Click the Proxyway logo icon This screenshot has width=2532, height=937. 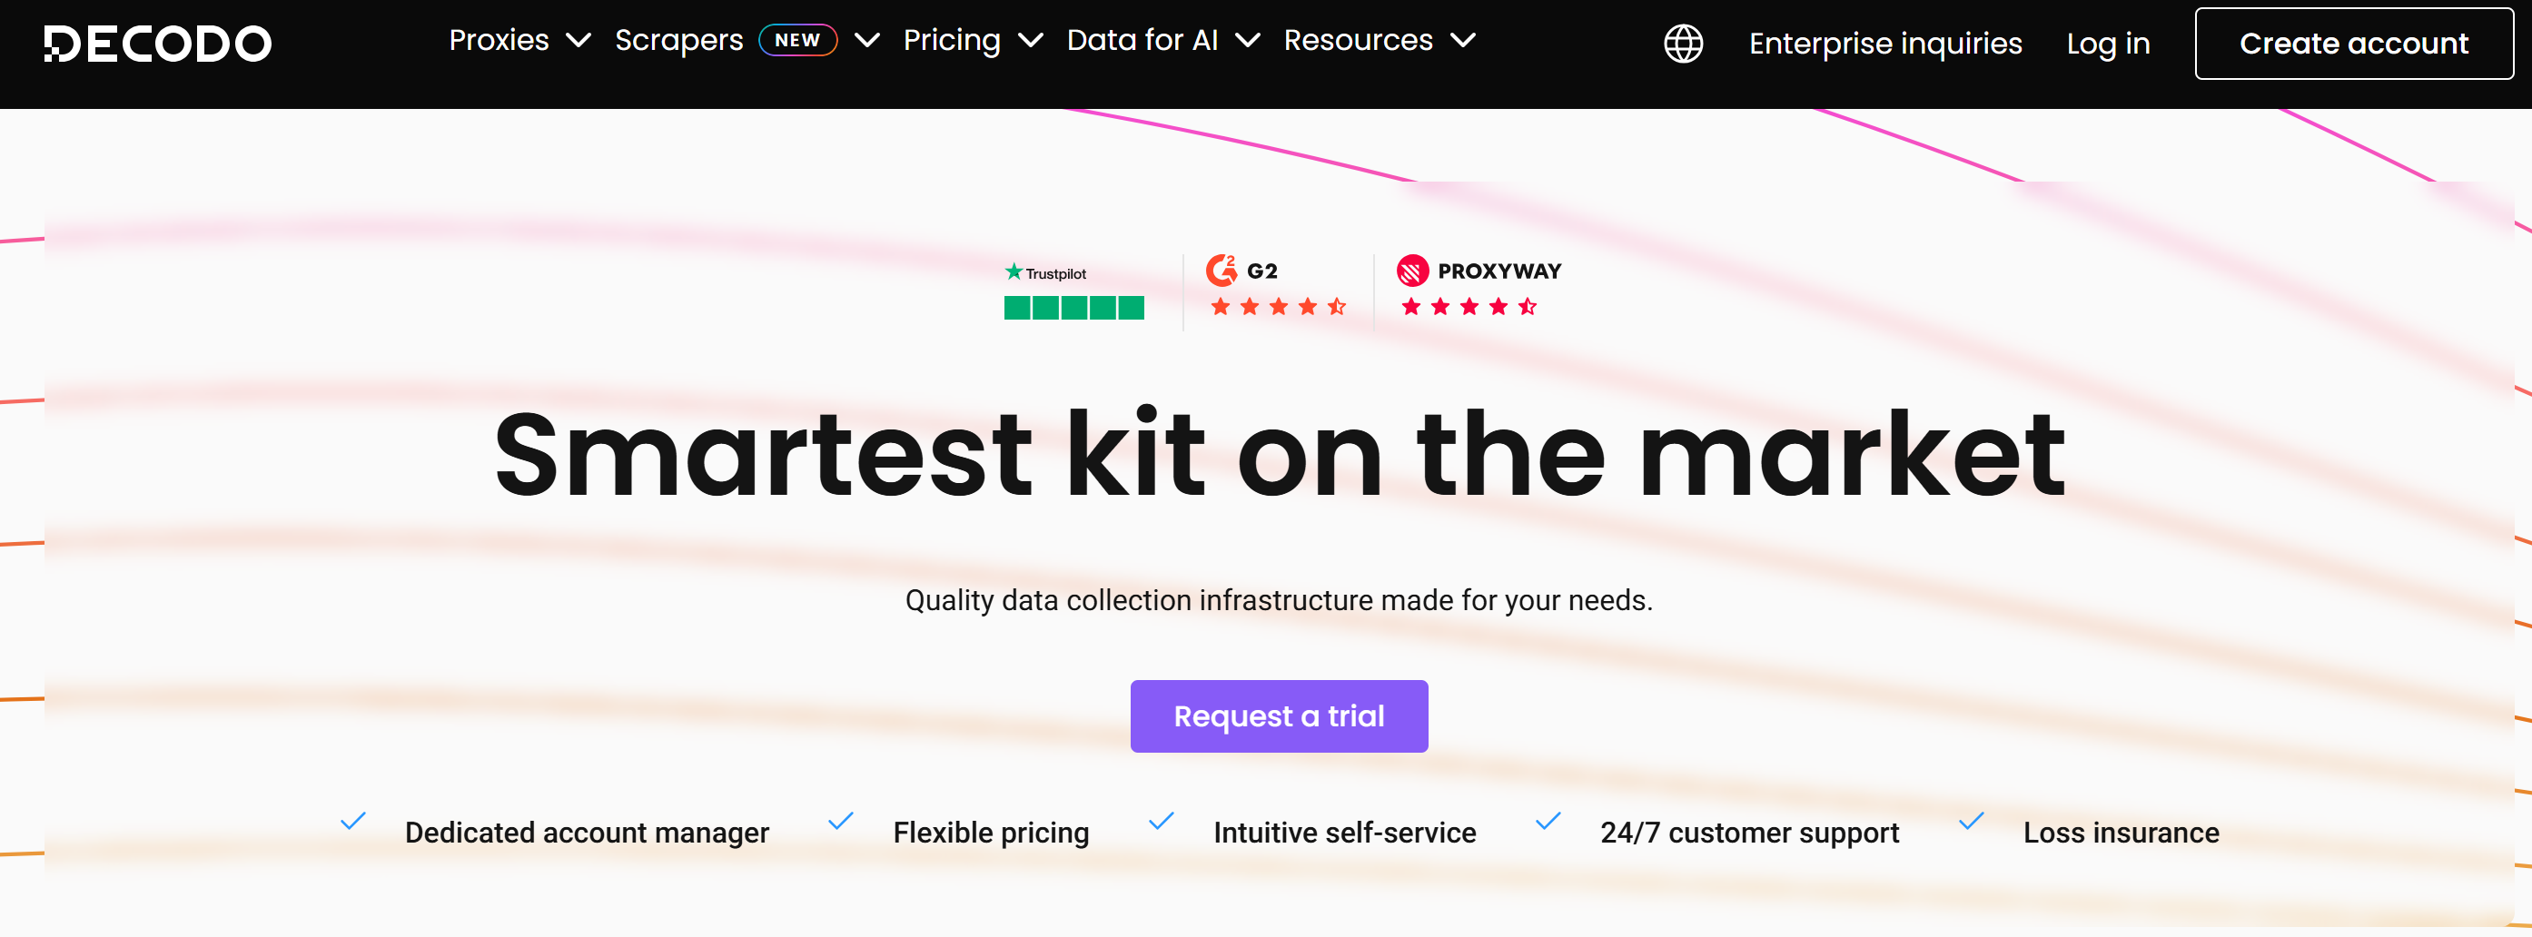tap(1412, 271)
